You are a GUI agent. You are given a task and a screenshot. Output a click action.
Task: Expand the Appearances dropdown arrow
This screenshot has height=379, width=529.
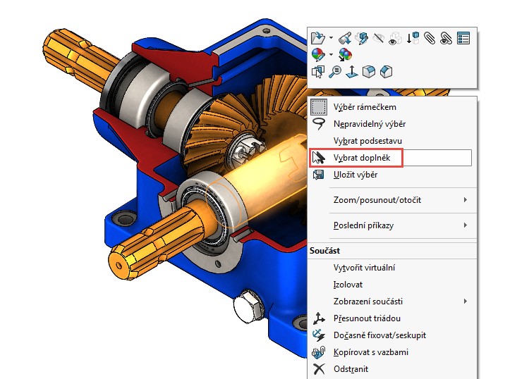(331, 54)
